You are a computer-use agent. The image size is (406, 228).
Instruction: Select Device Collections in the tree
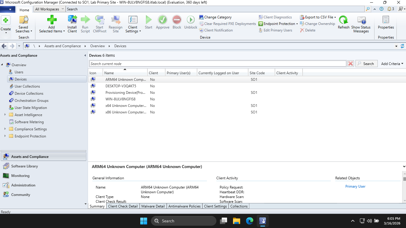click(29, 94)
